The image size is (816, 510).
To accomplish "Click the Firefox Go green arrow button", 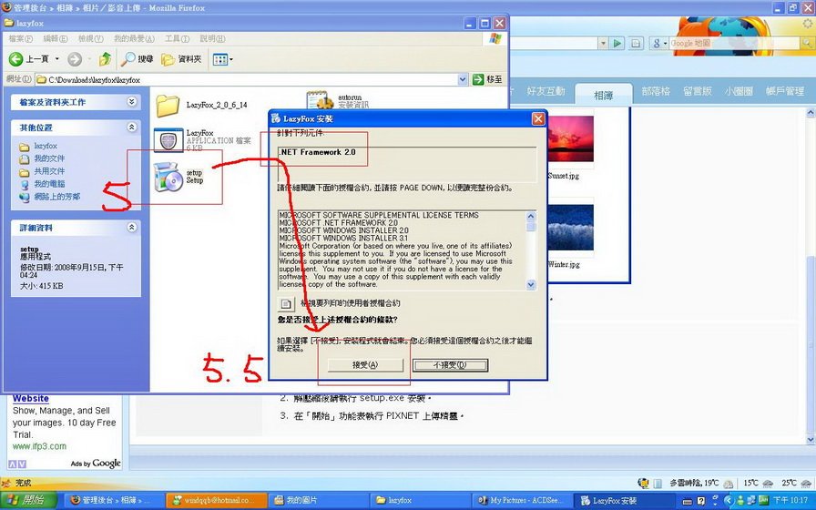I will (x=617, y=44).
